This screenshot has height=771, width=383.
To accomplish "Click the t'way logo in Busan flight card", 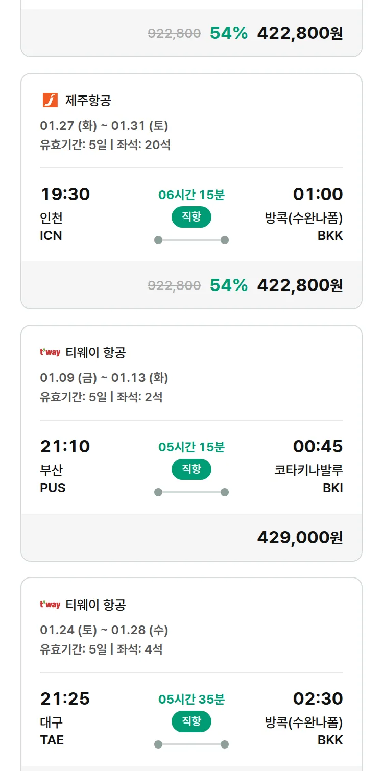I will (x=50, y=352).
